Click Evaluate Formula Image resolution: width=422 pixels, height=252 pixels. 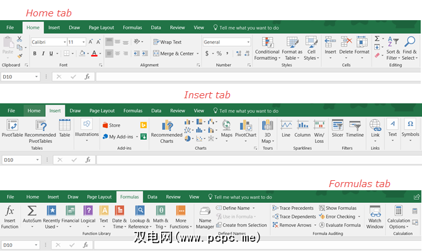point(340,225)
